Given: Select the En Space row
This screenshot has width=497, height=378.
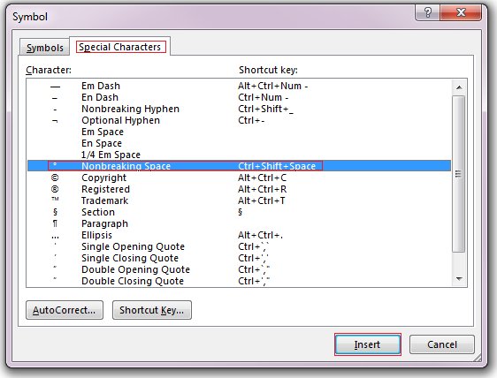Looking at the screenshot, I should tap(239, 143).
